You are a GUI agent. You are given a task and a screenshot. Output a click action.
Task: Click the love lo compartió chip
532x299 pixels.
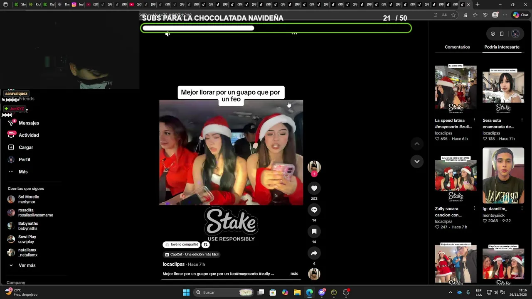182,245
